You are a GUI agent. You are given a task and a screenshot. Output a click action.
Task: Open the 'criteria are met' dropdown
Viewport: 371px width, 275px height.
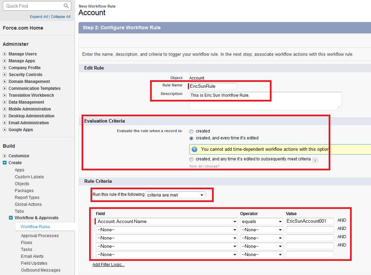click(175, 195)
